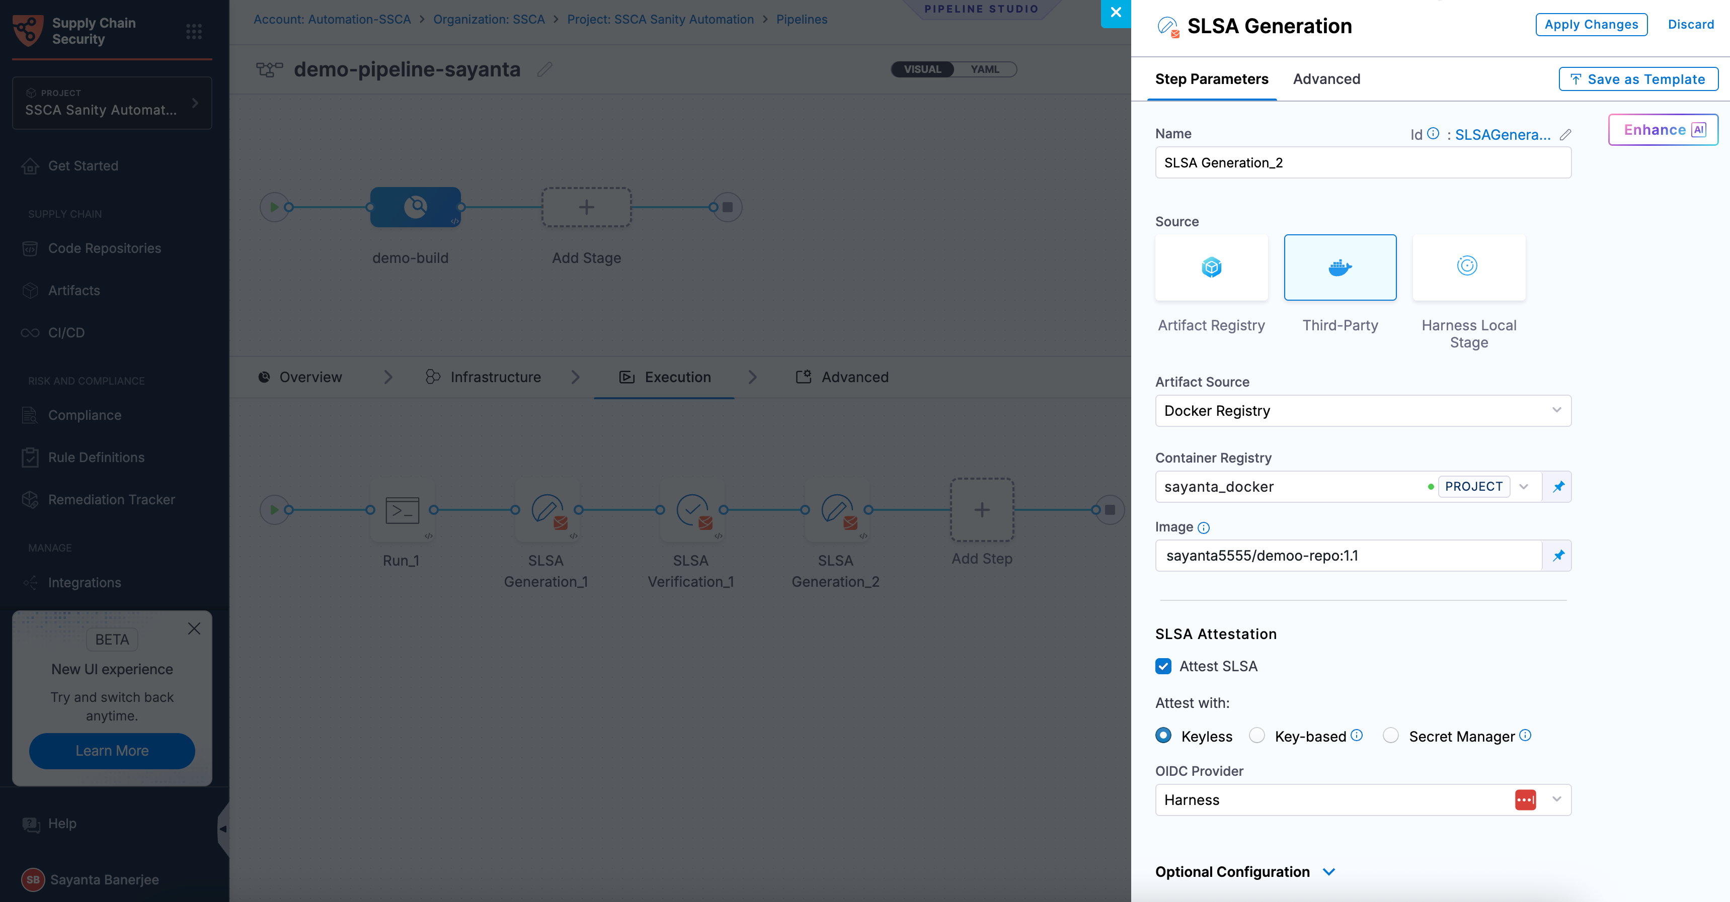Viewport: 1730px width, 902px height.
Task: Choose the Harness Local Stage source icon
Action: coord(1468,267)
